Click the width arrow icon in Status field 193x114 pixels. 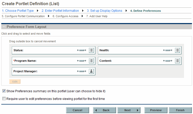tap(81, 50)
